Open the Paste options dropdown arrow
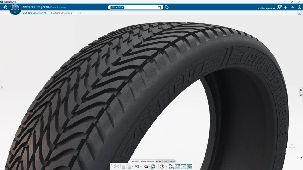 (132, 167)
